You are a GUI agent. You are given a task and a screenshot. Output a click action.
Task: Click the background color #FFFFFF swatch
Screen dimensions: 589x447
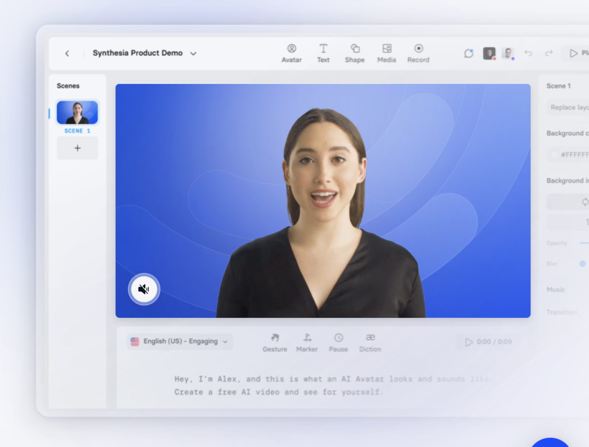click(555, 155)
